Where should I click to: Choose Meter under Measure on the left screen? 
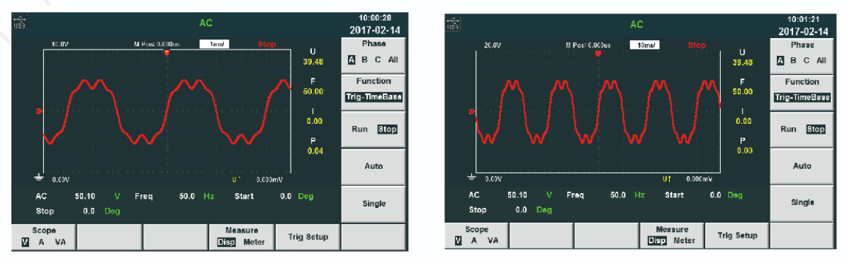[x=254, y=242]
